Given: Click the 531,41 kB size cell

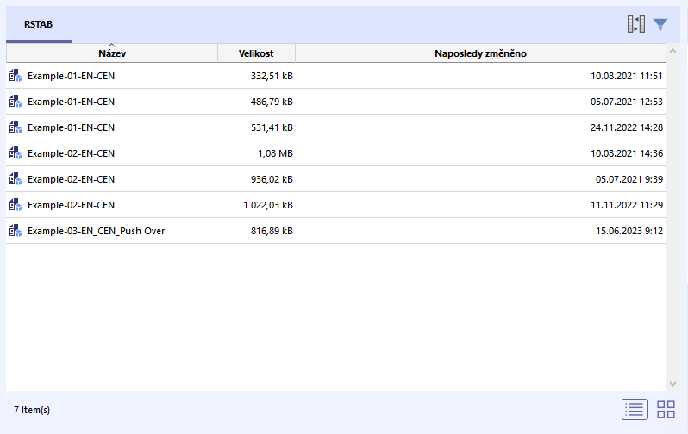Looking at the screenshot, I should pos(272,127).
